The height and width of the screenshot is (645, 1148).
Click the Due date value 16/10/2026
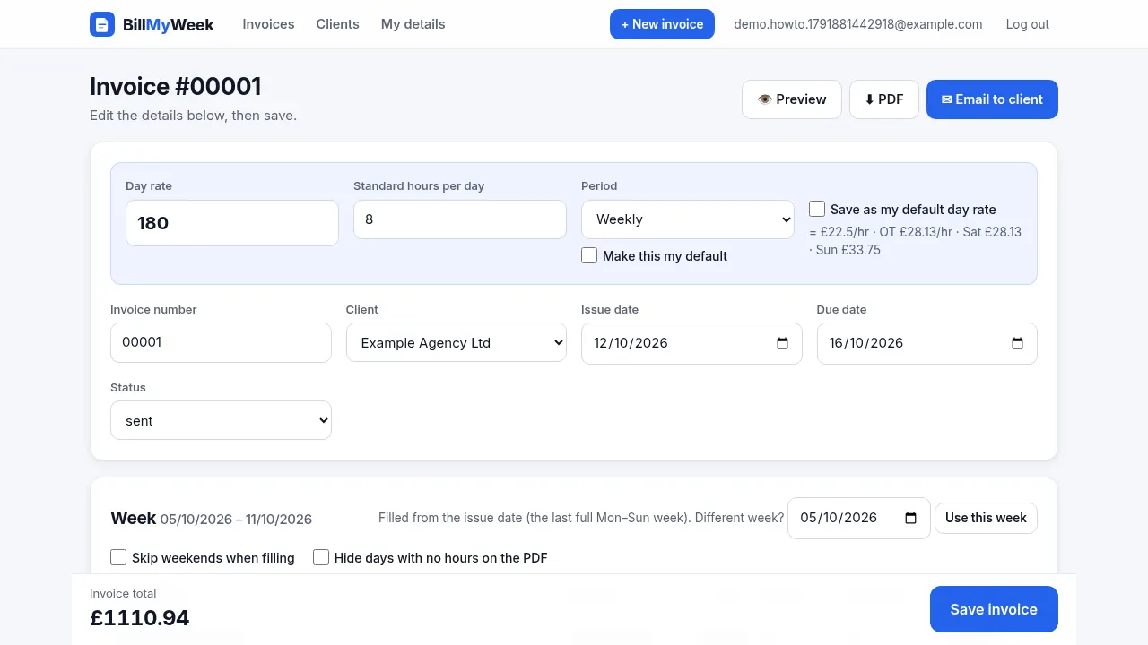coord(866,343)
